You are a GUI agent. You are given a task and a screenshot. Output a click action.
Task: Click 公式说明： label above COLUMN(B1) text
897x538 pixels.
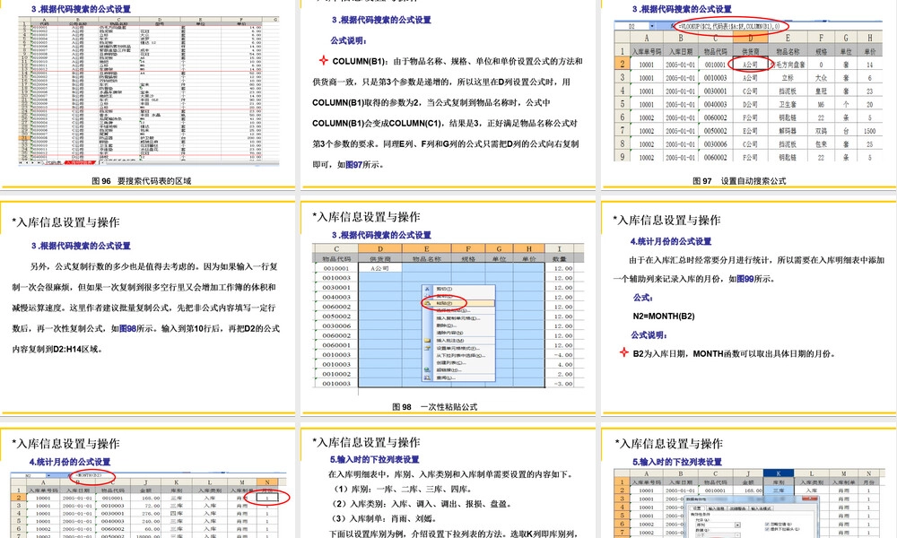click(348, 40)
